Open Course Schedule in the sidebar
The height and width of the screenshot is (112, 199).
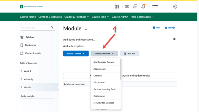[33, 53]
